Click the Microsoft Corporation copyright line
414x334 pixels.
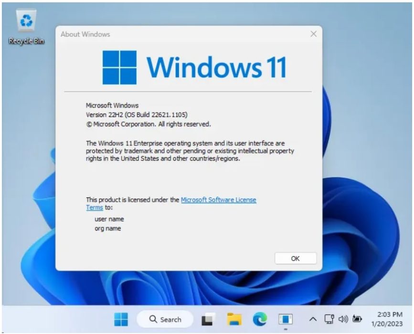149,124
